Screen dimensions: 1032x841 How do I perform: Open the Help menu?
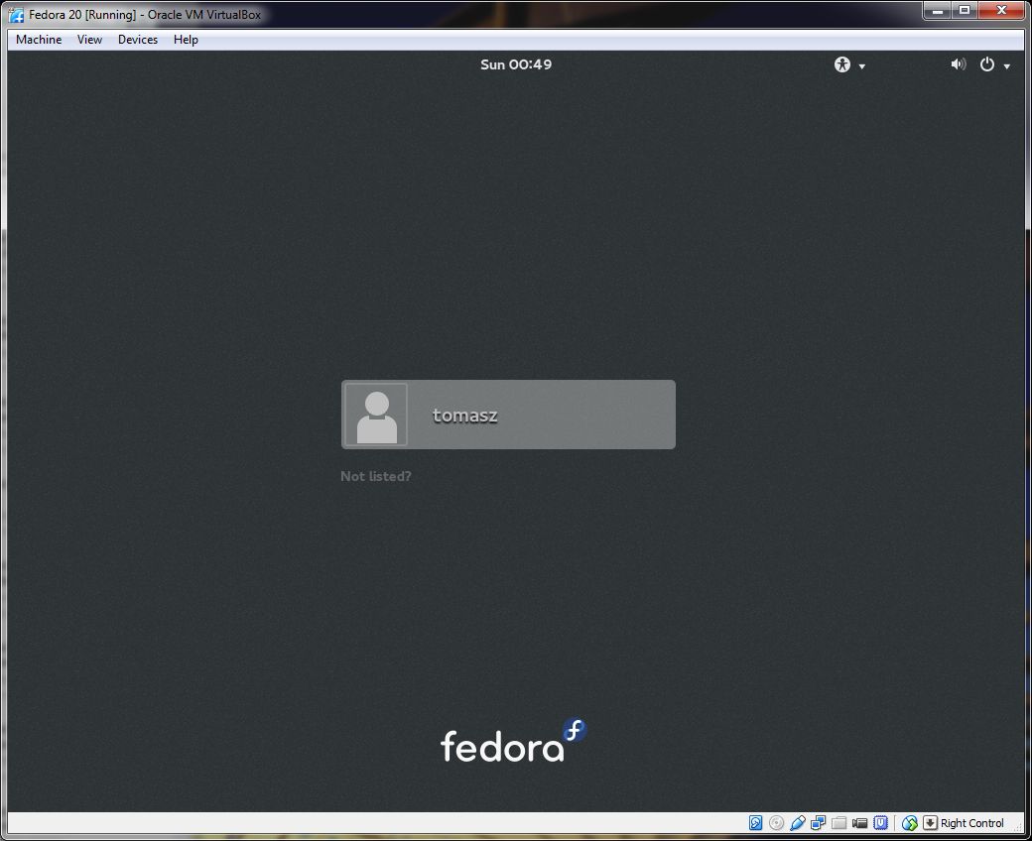click(x=186, y=40)
